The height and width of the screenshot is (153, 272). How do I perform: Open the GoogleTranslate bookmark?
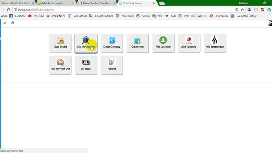101,16
